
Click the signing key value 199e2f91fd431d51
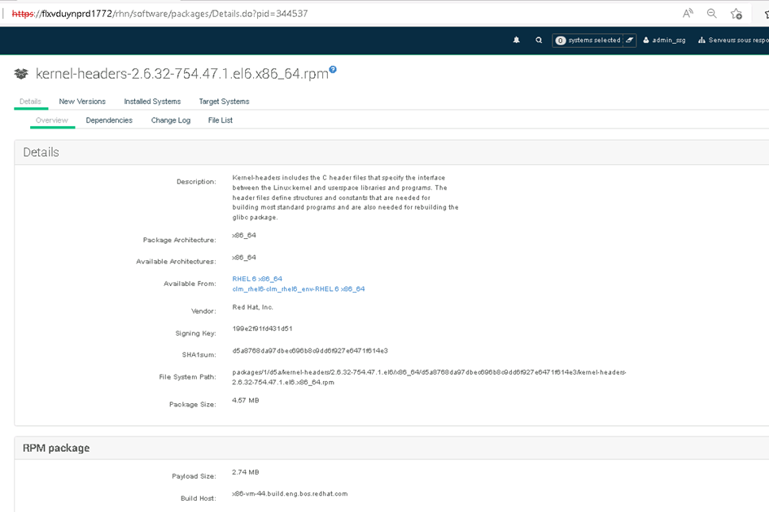262,329
